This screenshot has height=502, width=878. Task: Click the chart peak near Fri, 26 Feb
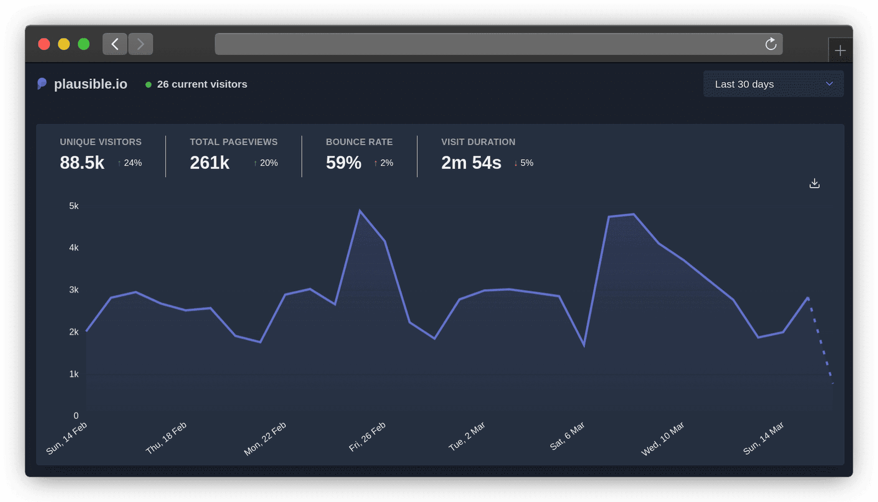point(360,211)
